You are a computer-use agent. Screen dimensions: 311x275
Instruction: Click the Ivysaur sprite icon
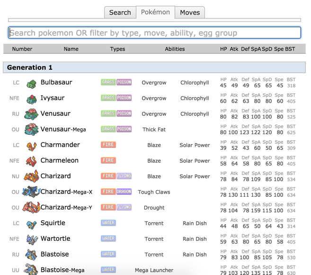coord(32,100)
